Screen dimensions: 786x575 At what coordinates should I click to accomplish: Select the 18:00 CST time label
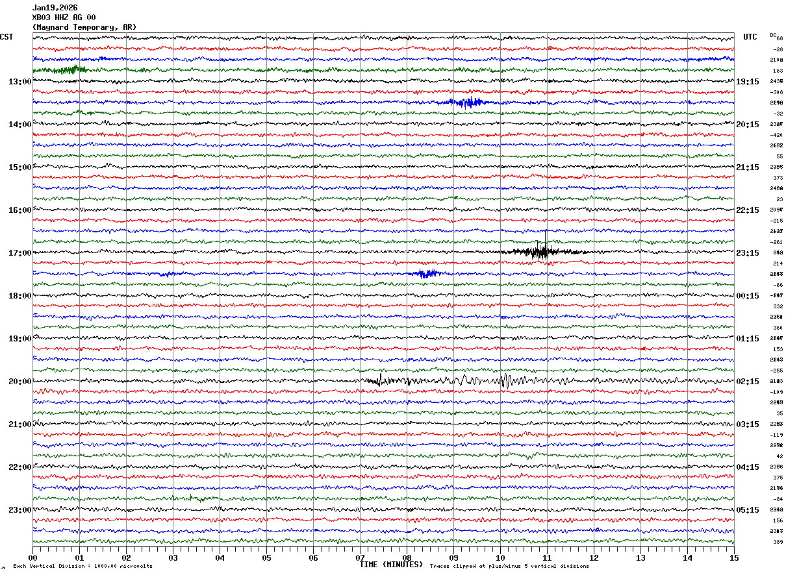[19, 296]
